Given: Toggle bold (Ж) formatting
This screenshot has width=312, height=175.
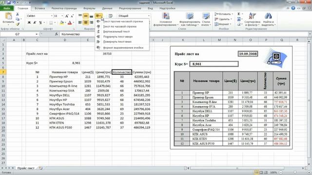Looking at the screenshot, I should tap(29, 23).
